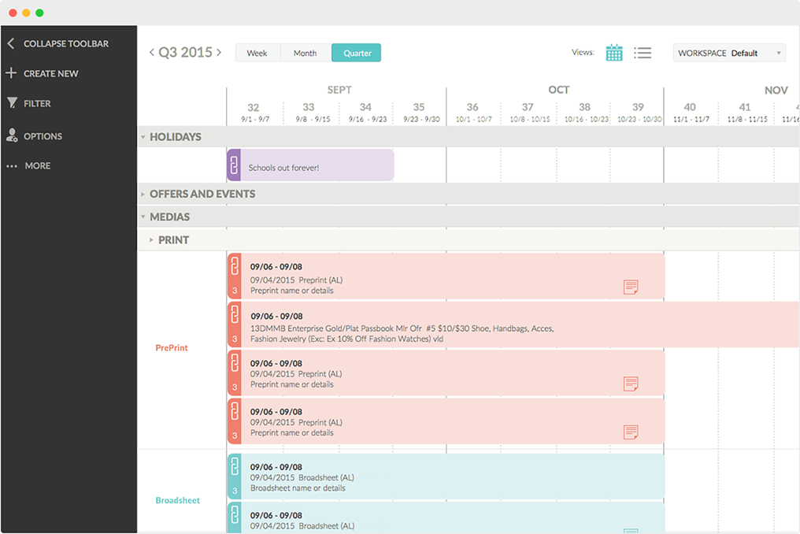Open note icon on first Preprint entry
This screenshot has width=800, height=534.
click(x=631, y=287)
